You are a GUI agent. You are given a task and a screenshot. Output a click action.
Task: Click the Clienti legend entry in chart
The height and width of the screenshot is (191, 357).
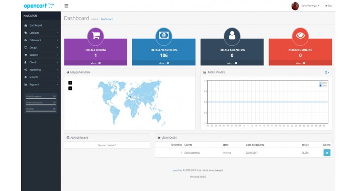click(x=323, y=85)
